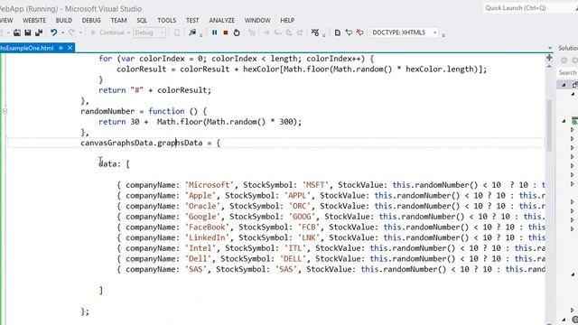Click the icon between document and red-marked icons

pos(349,32)
